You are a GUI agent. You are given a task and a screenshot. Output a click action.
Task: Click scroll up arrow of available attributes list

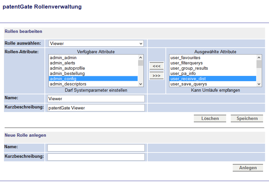(x=141, y=58)
